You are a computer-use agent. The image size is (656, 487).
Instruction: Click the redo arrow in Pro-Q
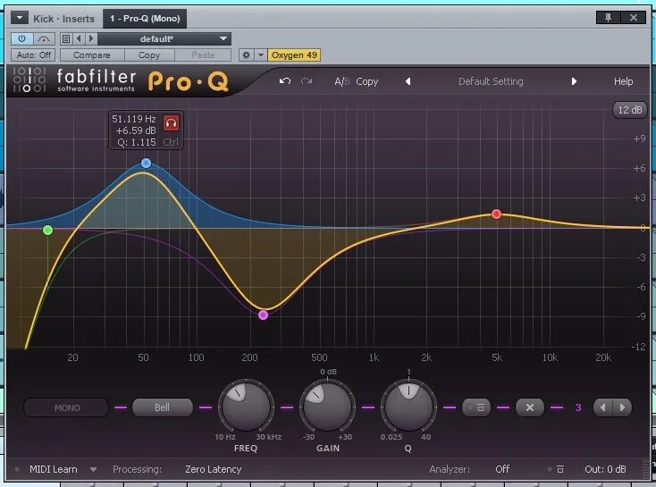click(x=307, y=81)
